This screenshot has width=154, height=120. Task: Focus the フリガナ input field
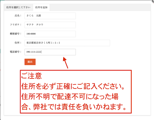pos(50,25)
